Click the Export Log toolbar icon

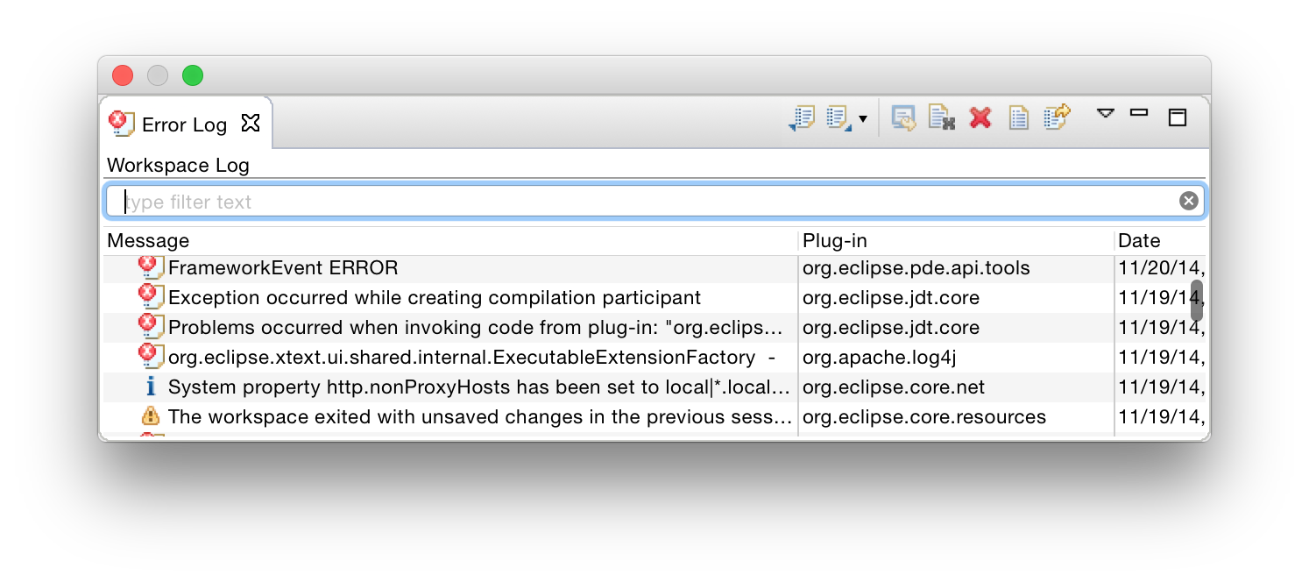(x=801, y=117)
